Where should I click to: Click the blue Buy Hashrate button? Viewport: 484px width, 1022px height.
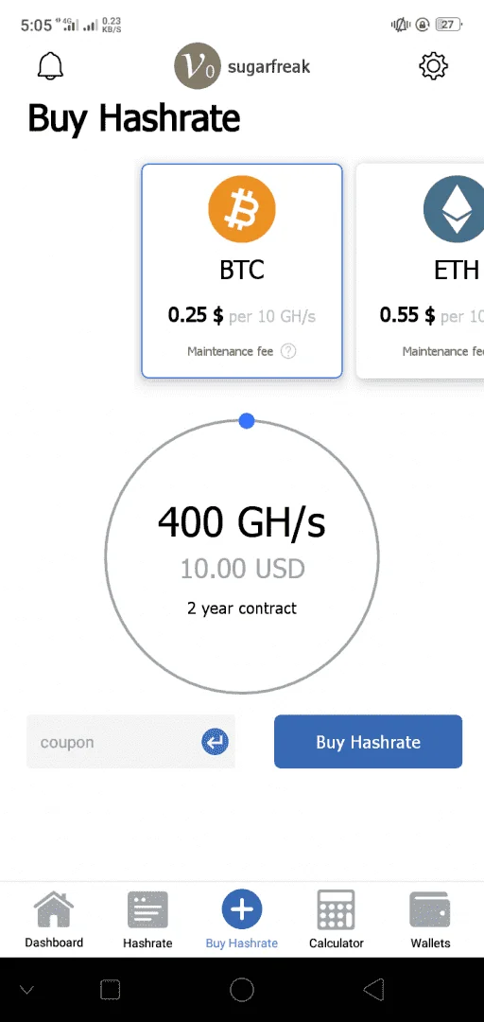click(368, 742)
